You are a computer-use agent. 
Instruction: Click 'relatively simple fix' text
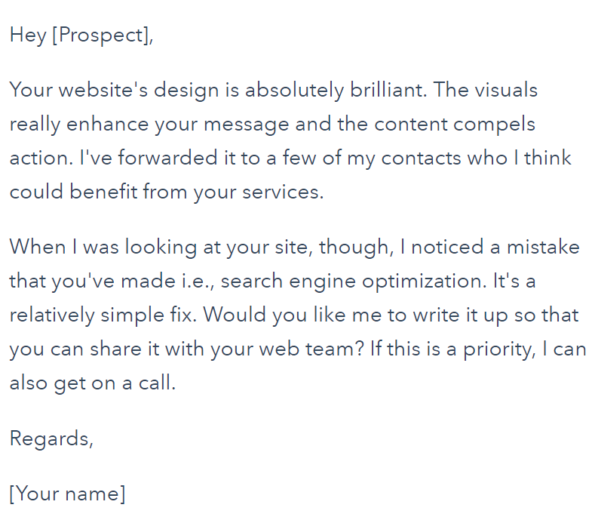pos(103,315)
